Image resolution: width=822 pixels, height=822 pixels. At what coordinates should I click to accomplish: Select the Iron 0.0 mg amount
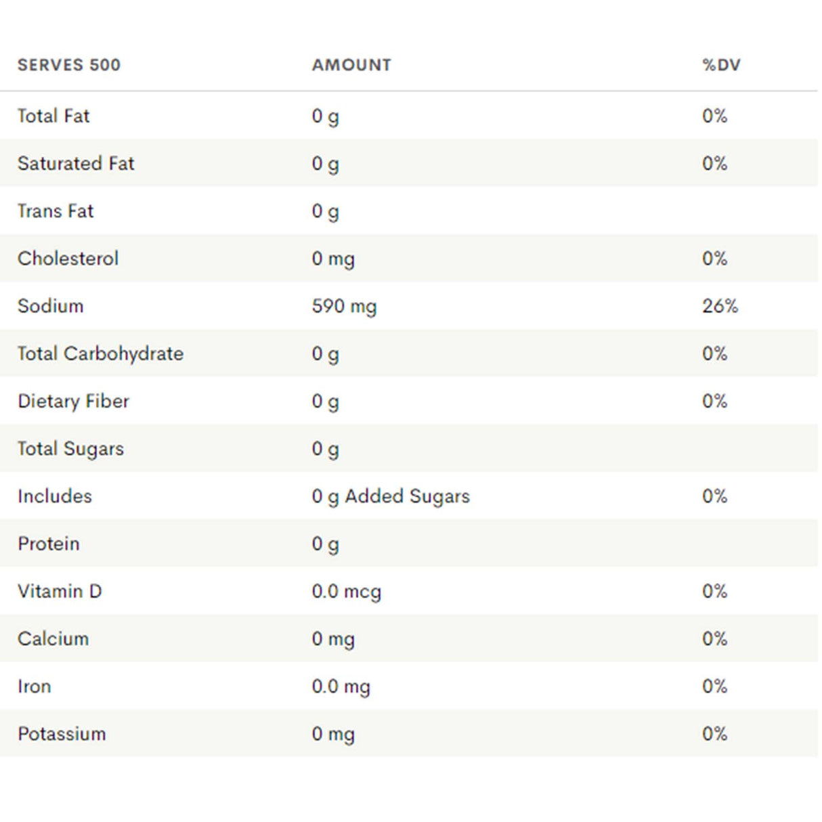341,687
